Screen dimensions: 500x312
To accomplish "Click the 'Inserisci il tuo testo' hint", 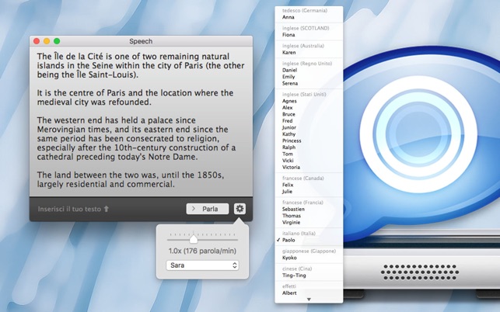I will pyautogui.click(x=73, y=210).
